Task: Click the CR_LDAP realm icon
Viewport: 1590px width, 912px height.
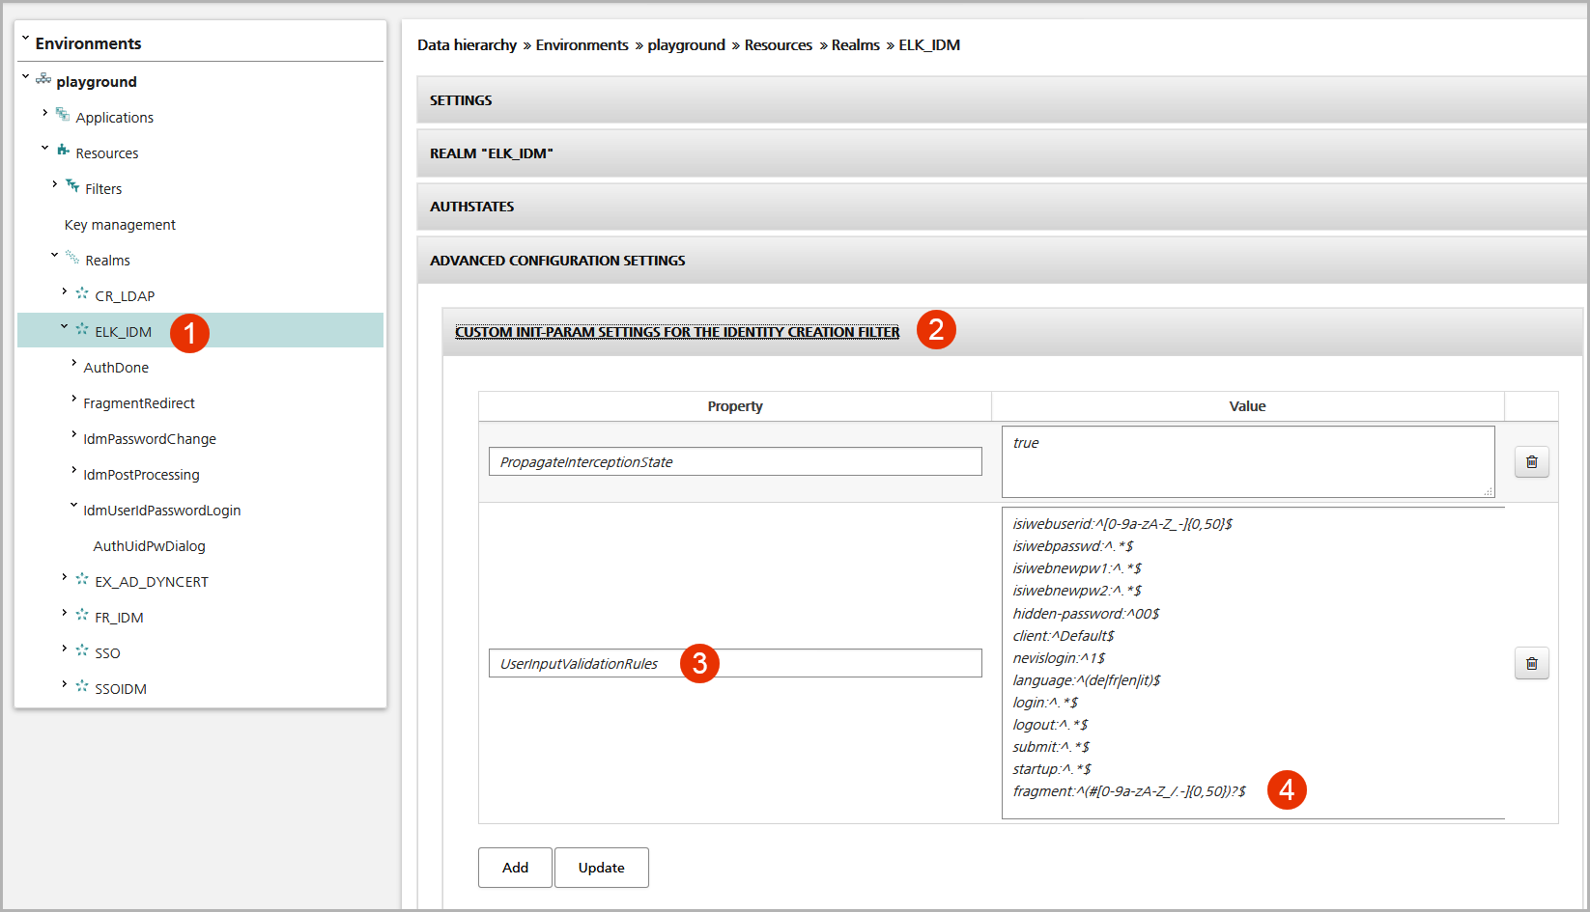Action: (82, 293)
